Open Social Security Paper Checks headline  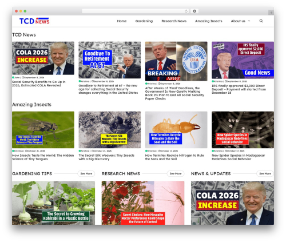(x=174, y=93)
